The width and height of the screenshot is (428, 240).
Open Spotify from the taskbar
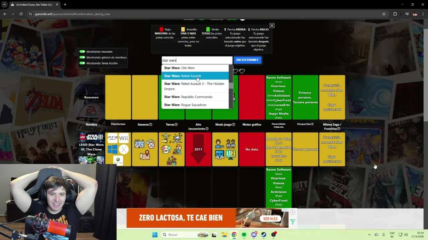click(244, 235)
